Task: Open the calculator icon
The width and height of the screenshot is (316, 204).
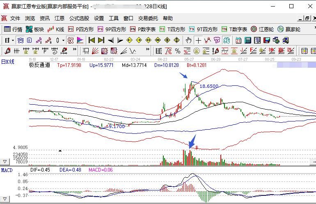Action: (x=248, y=41)
